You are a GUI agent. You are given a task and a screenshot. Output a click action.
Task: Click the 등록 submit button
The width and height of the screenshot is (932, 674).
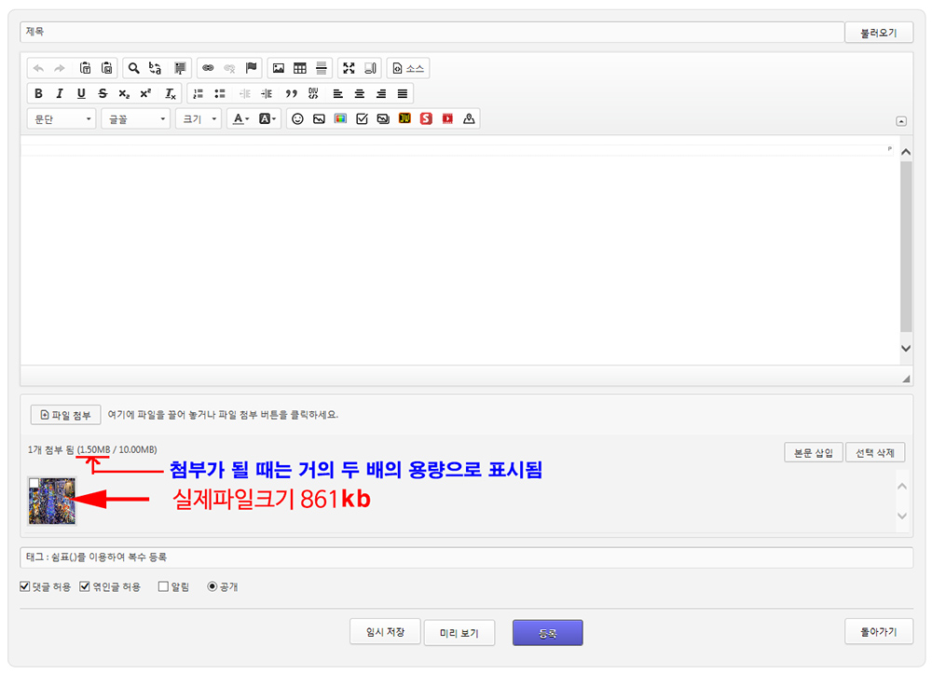tap(547, 633)
